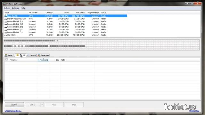
Task: Click the SYSTEM RESERVED (D:) drive icon
Action: tap(6, 19)
